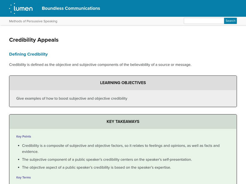This screenshot has height=184, width=246.
Task: Click the Key Points subheading
Action: coord(24,136)
